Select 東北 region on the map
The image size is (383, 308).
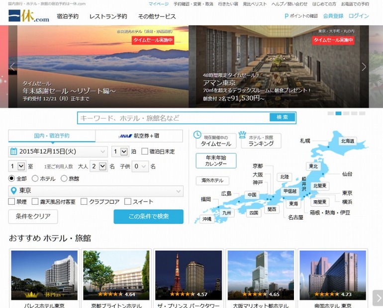click(x=313, y=166)
